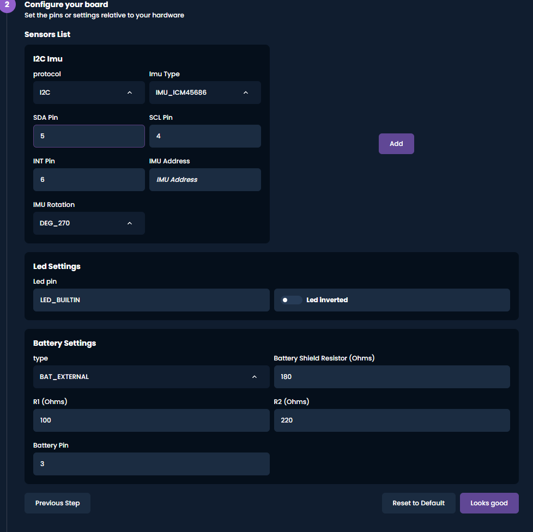Image resolution: width=533 pixels, height=532 pixels.
Task: Click the Battery Shield Resistor field
Action: 392,377
